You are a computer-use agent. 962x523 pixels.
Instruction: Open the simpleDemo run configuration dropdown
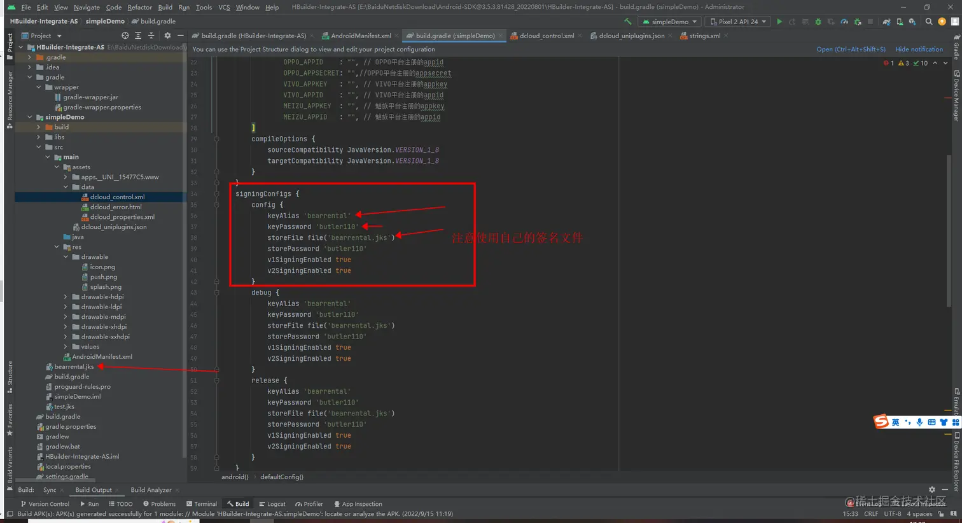(x=670, y=22)
